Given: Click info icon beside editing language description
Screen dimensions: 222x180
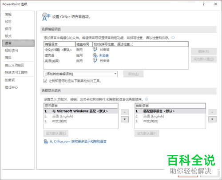Looking at the screenshot, I should pos(173,38).
